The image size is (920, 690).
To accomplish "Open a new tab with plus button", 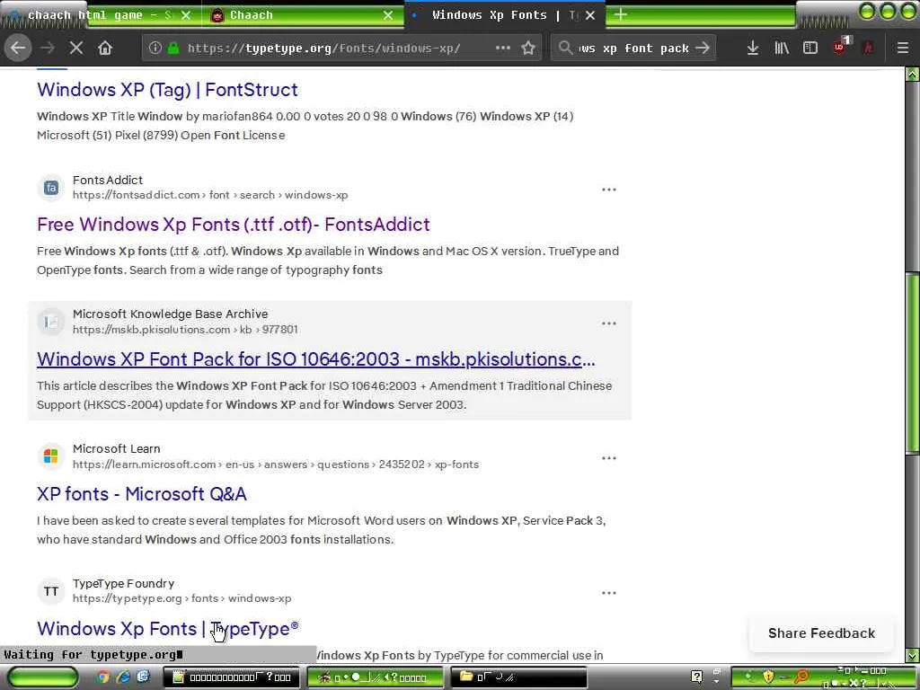I will [620, 14].
